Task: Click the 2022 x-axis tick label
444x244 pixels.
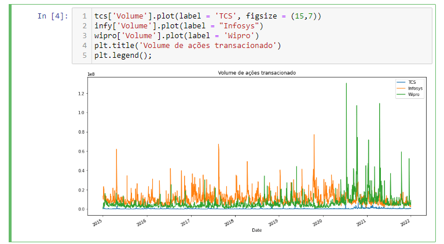Action: coord(409,221)
